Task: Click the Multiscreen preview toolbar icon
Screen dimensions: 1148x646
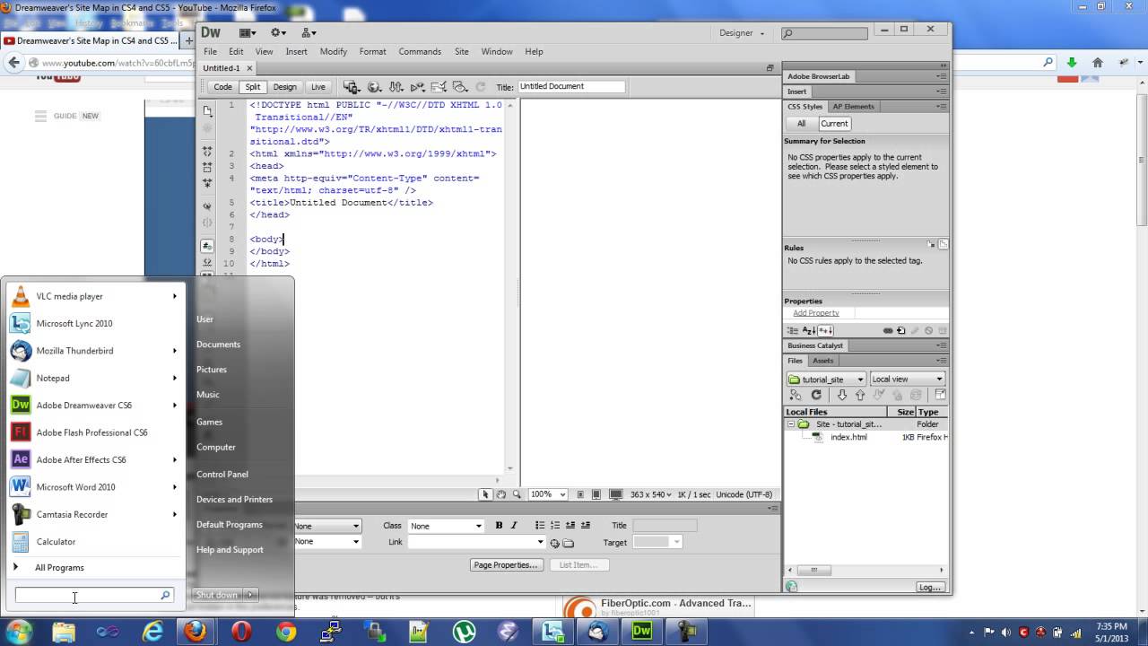Action: click(352, 87)
